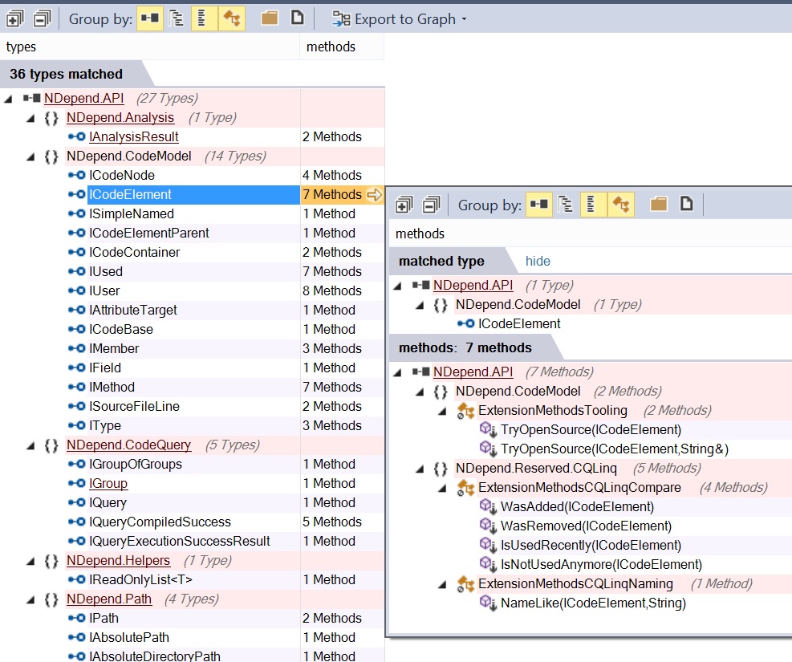
Task: Toggle group by namespace in main toolbar
Action: [x=177, y=18]
